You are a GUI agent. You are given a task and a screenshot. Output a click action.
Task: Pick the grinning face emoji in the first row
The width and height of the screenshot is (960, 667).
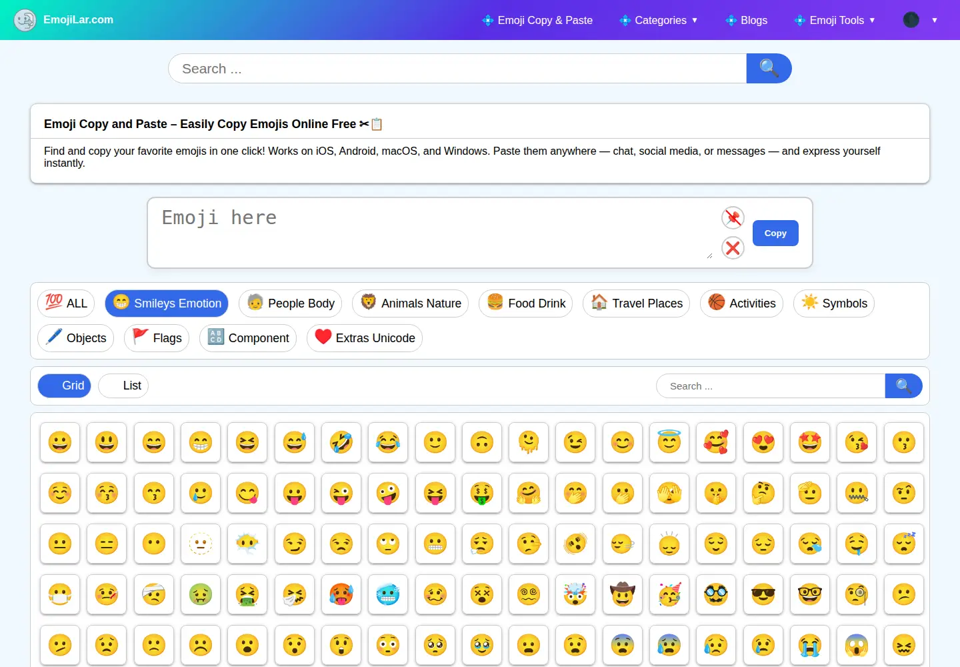(60, 442)
